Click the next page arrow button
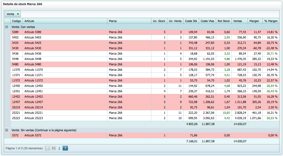Image resolution: width=283 pixels, height=156 pixels. click(x=65, y=148)
